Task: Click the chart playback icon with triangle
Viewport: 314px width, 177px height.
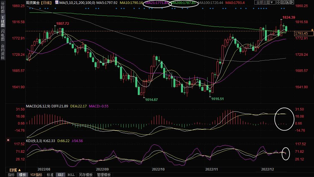Action: (x=287, y=3)
